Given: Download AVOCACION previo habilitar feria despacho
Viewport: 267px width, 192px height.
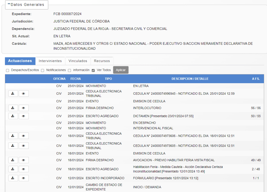Looking at the screenshot, I should (x=13, y=160).
